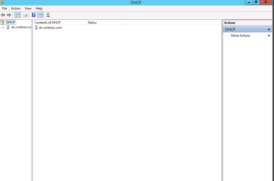Close the DHCP console window
The width and height of the screenshot is (274, 181).
click(266, 2)
